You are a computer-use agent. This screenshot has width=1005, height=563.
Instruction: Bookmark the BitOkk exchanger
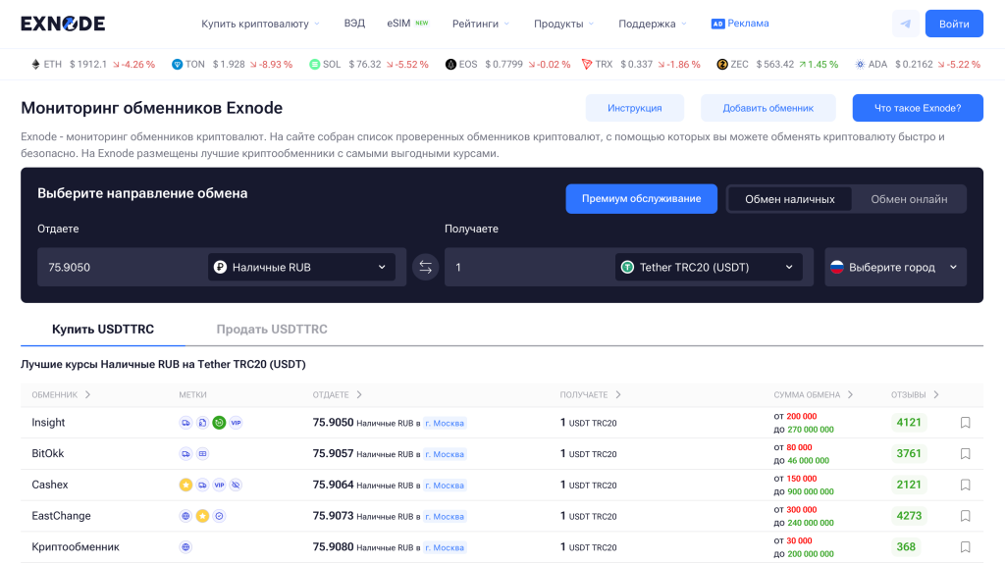pyautogui.click(x=966, y=453)
